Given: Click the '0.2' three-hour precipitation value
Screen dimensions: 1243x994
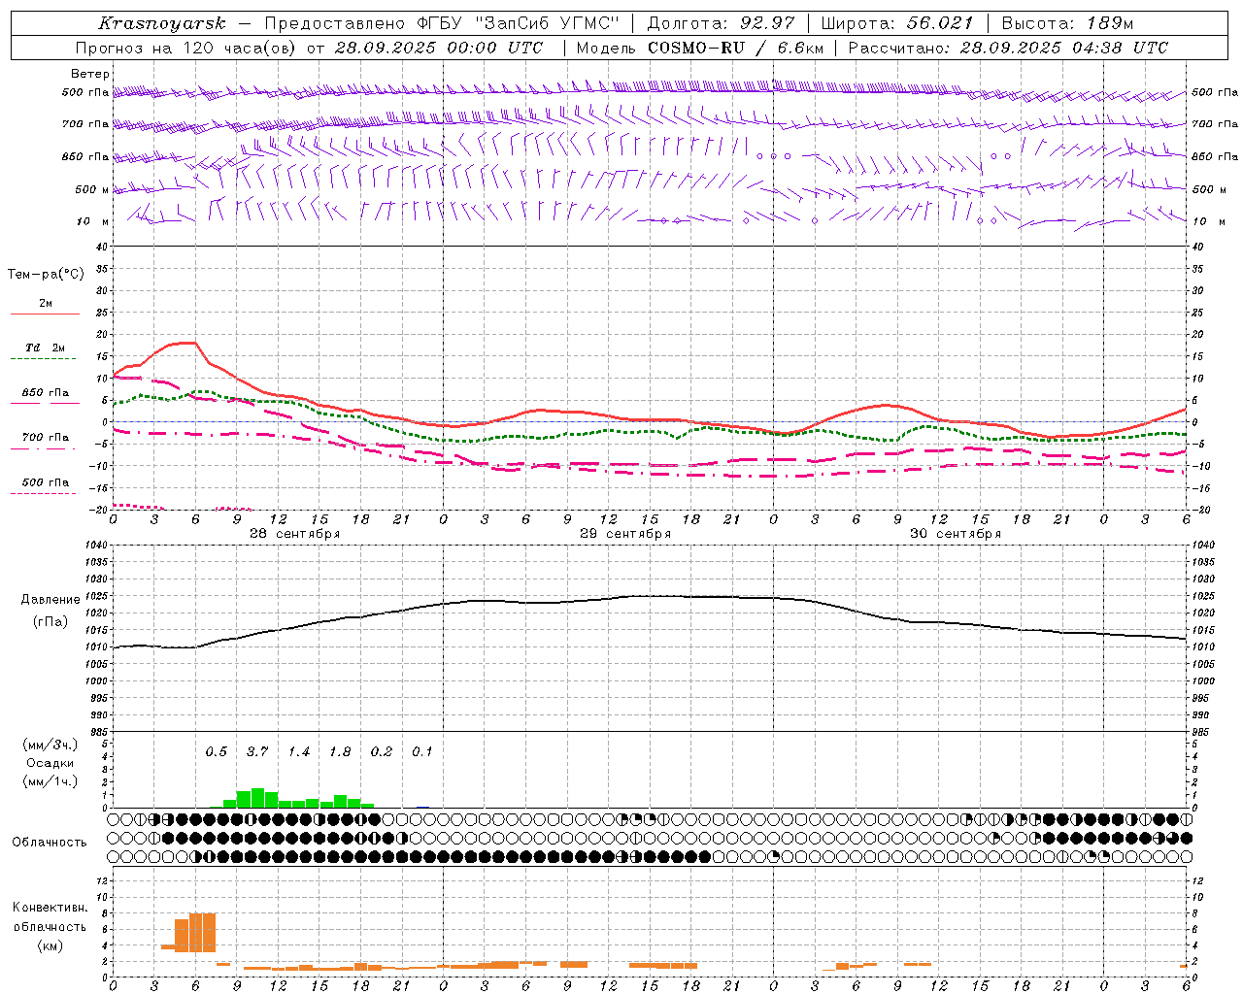Looking at the screenshot, I should (382, 752).
